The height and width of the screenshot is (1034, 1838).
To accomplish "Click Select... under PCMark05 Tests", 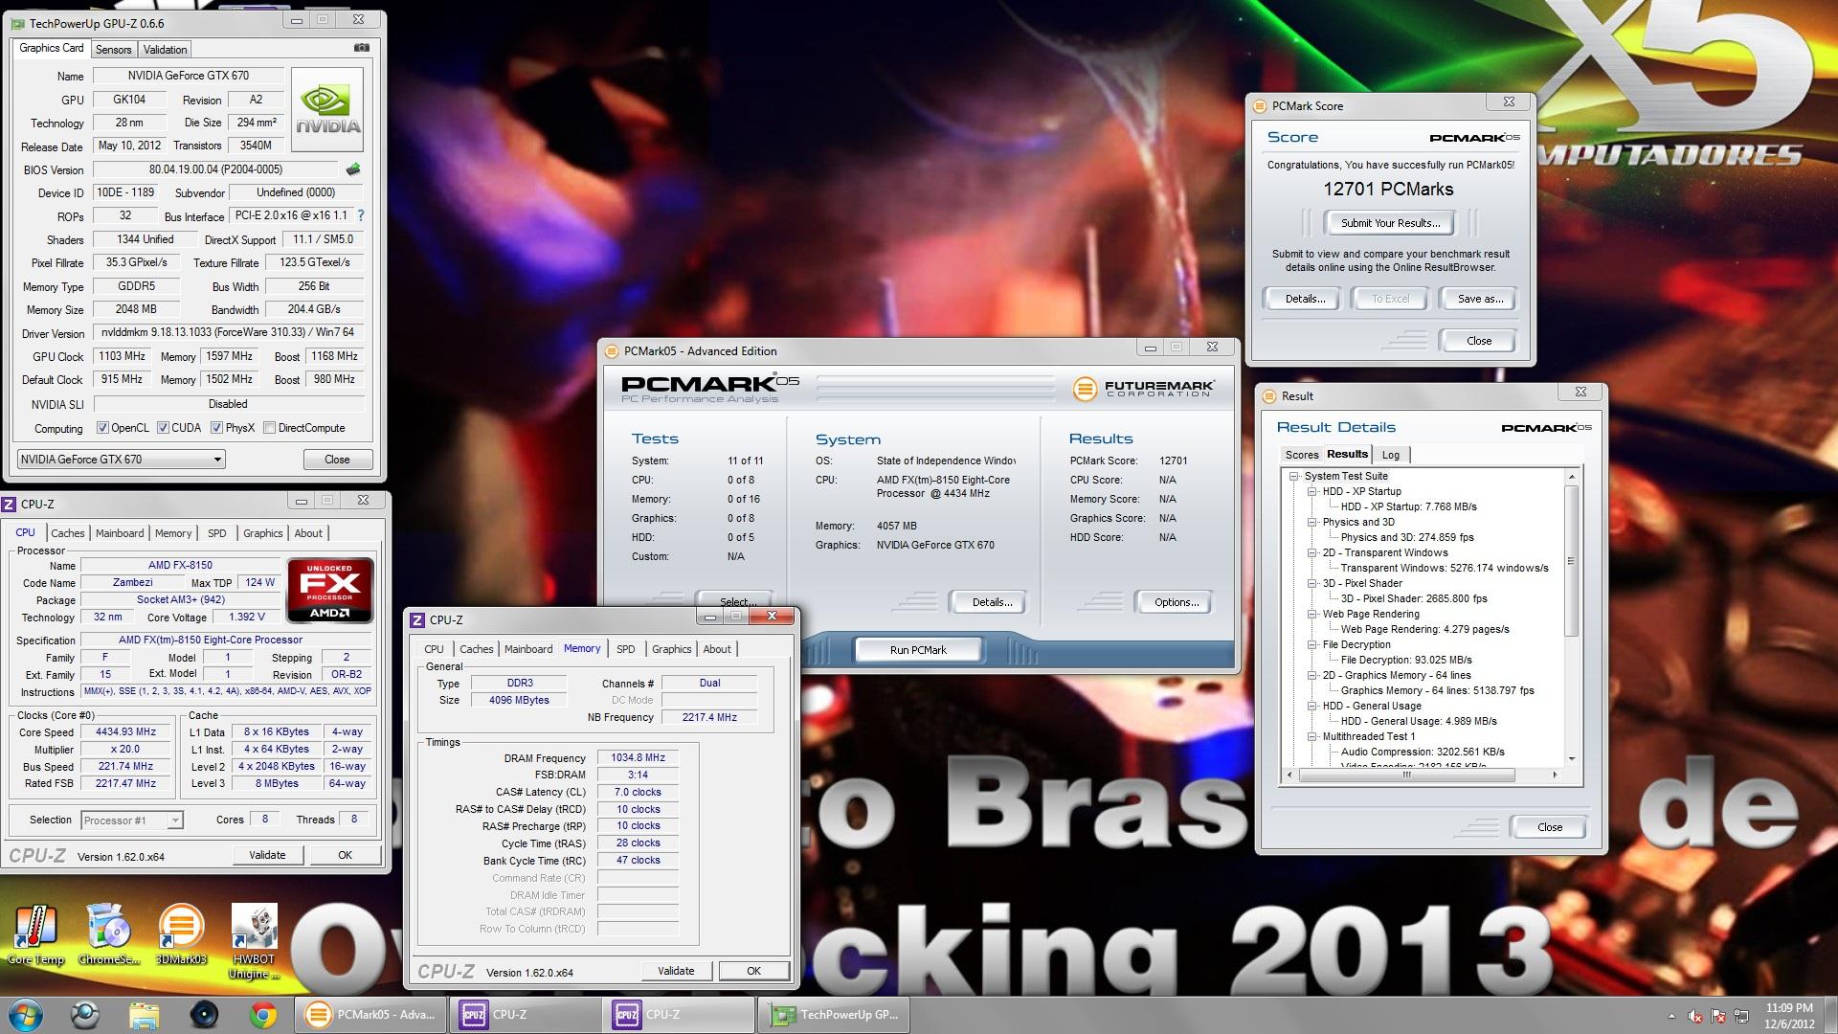I will (x=735, y=601).
